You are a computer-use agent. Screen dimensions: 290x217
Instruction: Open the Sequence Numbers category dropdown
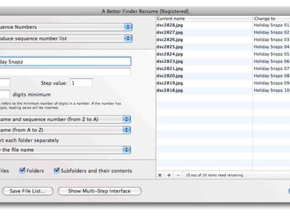pos(66,27)
